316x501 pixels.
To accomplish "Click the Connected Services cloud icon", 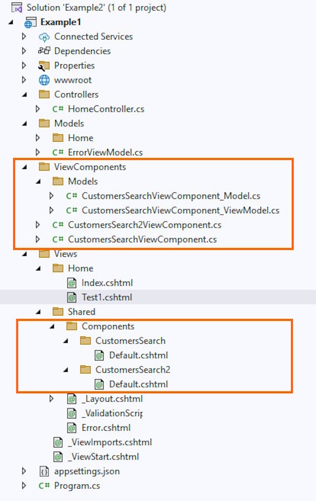I will click(x=44, y=37).
